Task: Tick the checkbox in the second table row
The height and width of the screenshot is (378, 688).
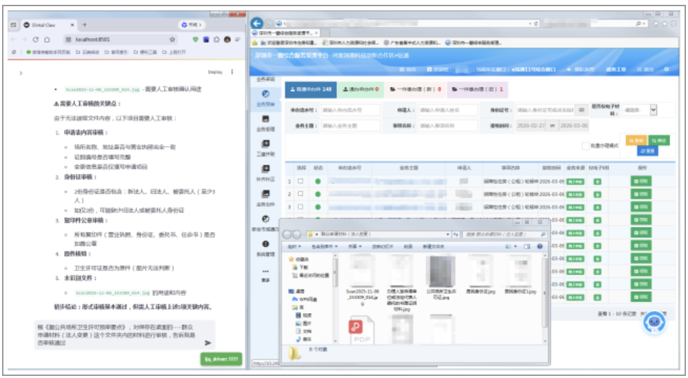Action: 300,194
